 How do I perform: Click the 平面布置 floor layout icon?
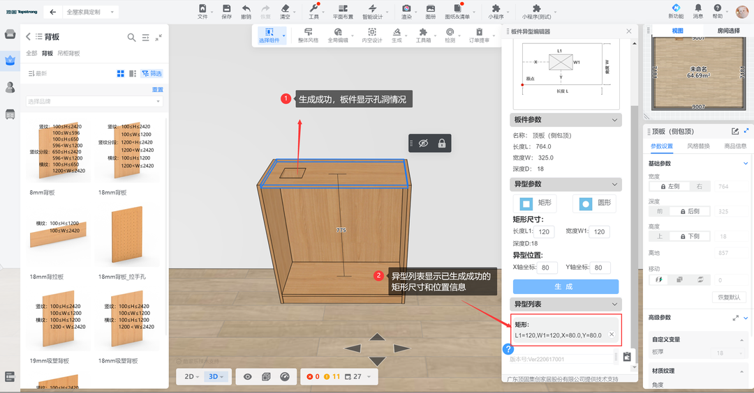coord(342,9)
